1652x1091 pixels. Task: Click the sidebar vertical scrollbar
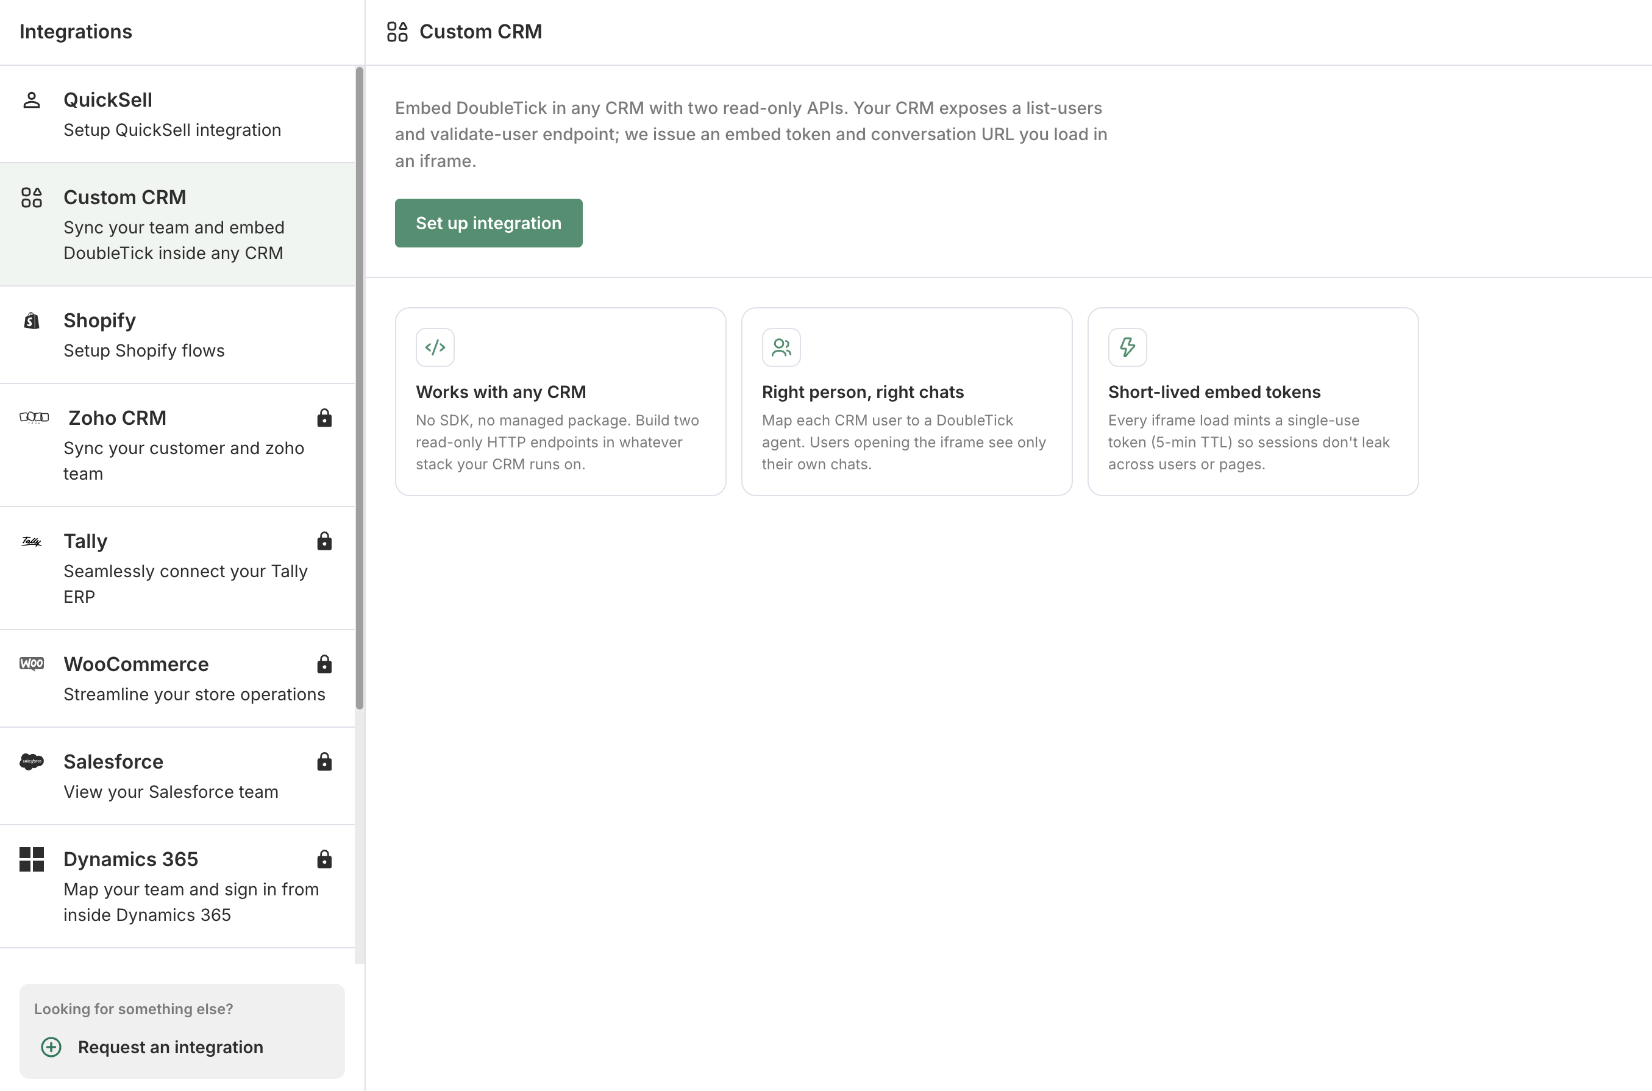(x=360, y=388)
